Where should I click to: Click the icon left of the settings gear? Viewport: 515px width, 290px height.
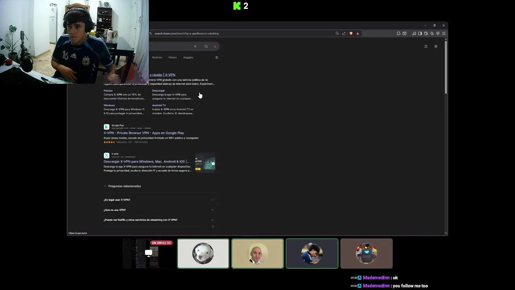(426, 46)
